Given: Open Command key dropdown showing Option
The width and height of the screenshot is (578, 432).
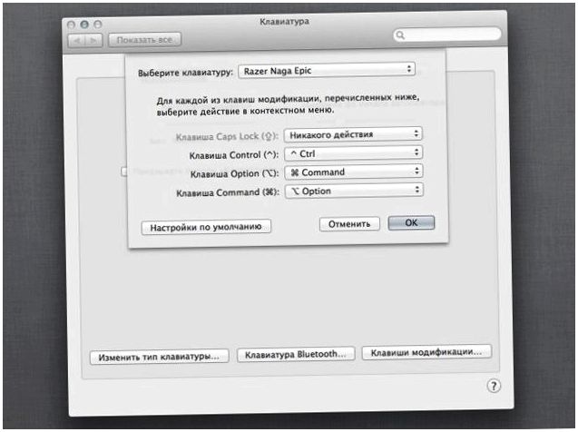Looking at the screenshot, I should 354,191.
